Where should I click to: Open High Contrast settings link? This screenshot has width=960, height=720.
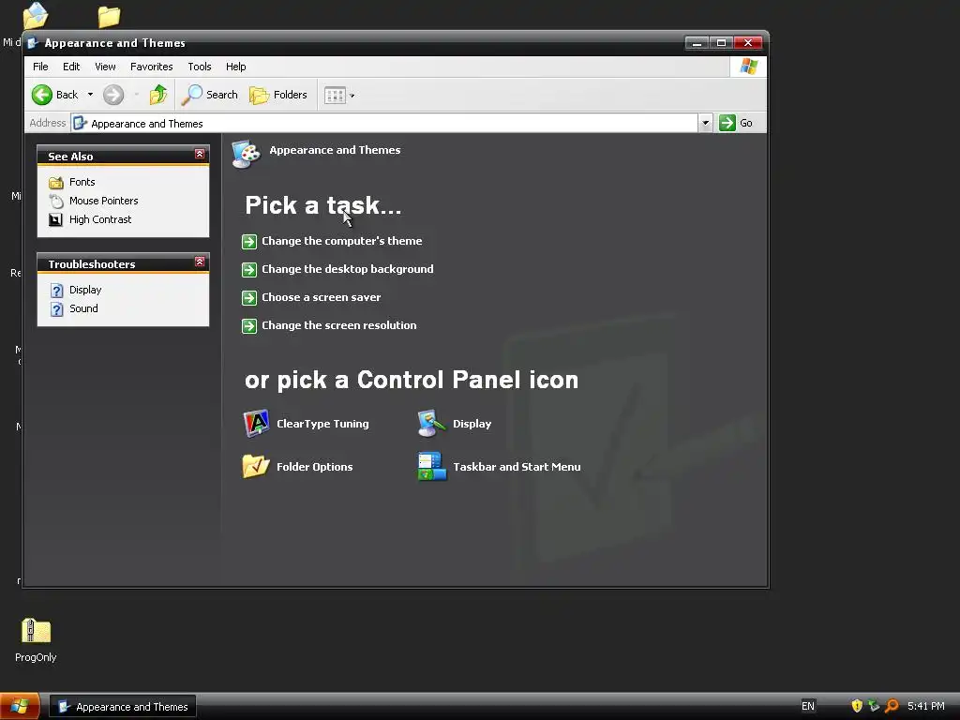100,219
